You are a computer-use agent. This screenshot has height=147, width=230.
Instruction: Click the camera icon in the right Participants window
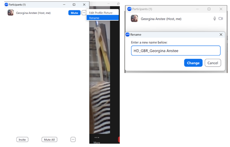point(221,18)
